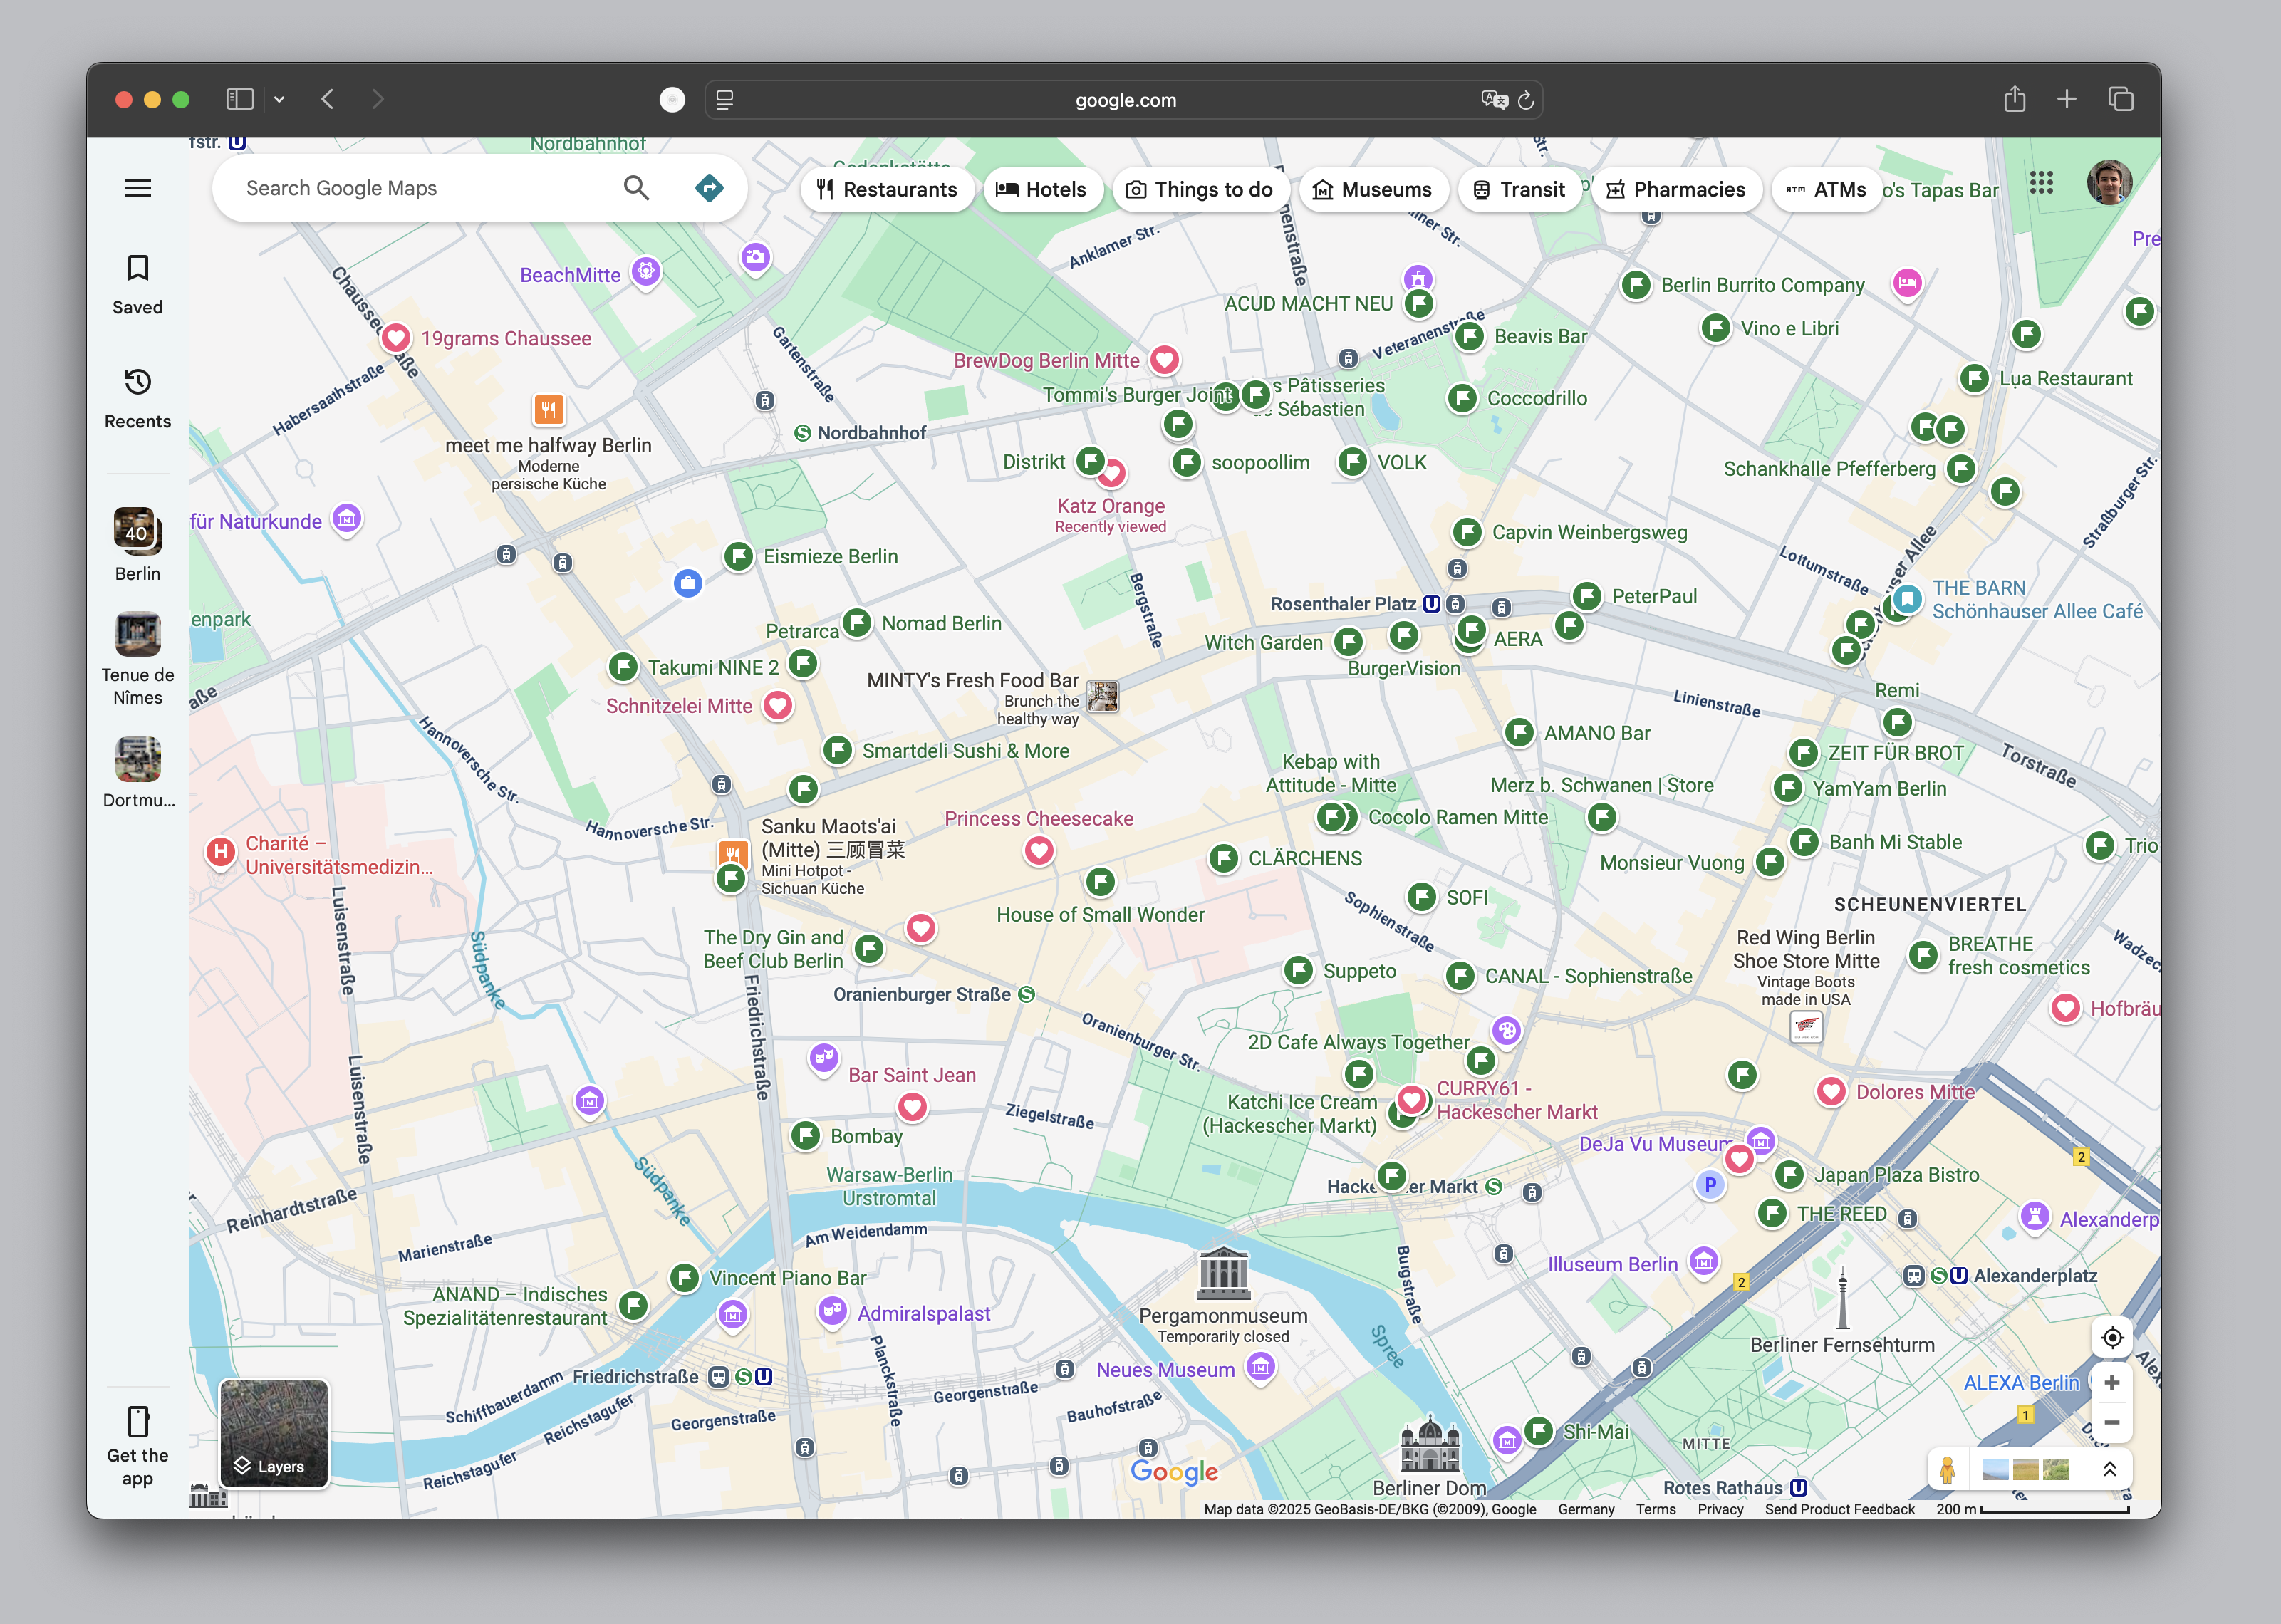Click the Admiralspalast theatre pin
Screen dimensions: 2281x1624
pos(832,1311)
